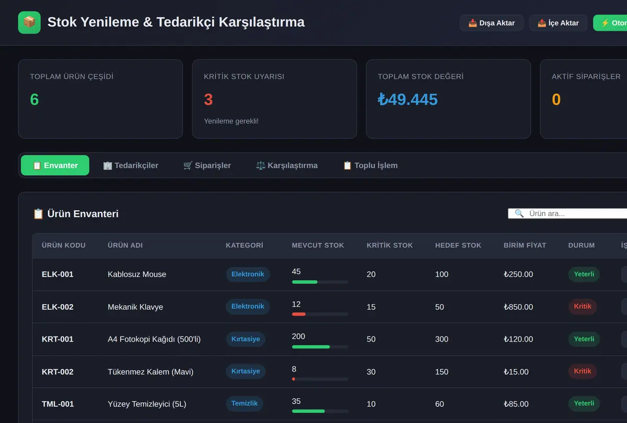The height and width of the screenshot is (423, 627).
Task: Click the Birim Fiyat column header
Action: [525, 245]
